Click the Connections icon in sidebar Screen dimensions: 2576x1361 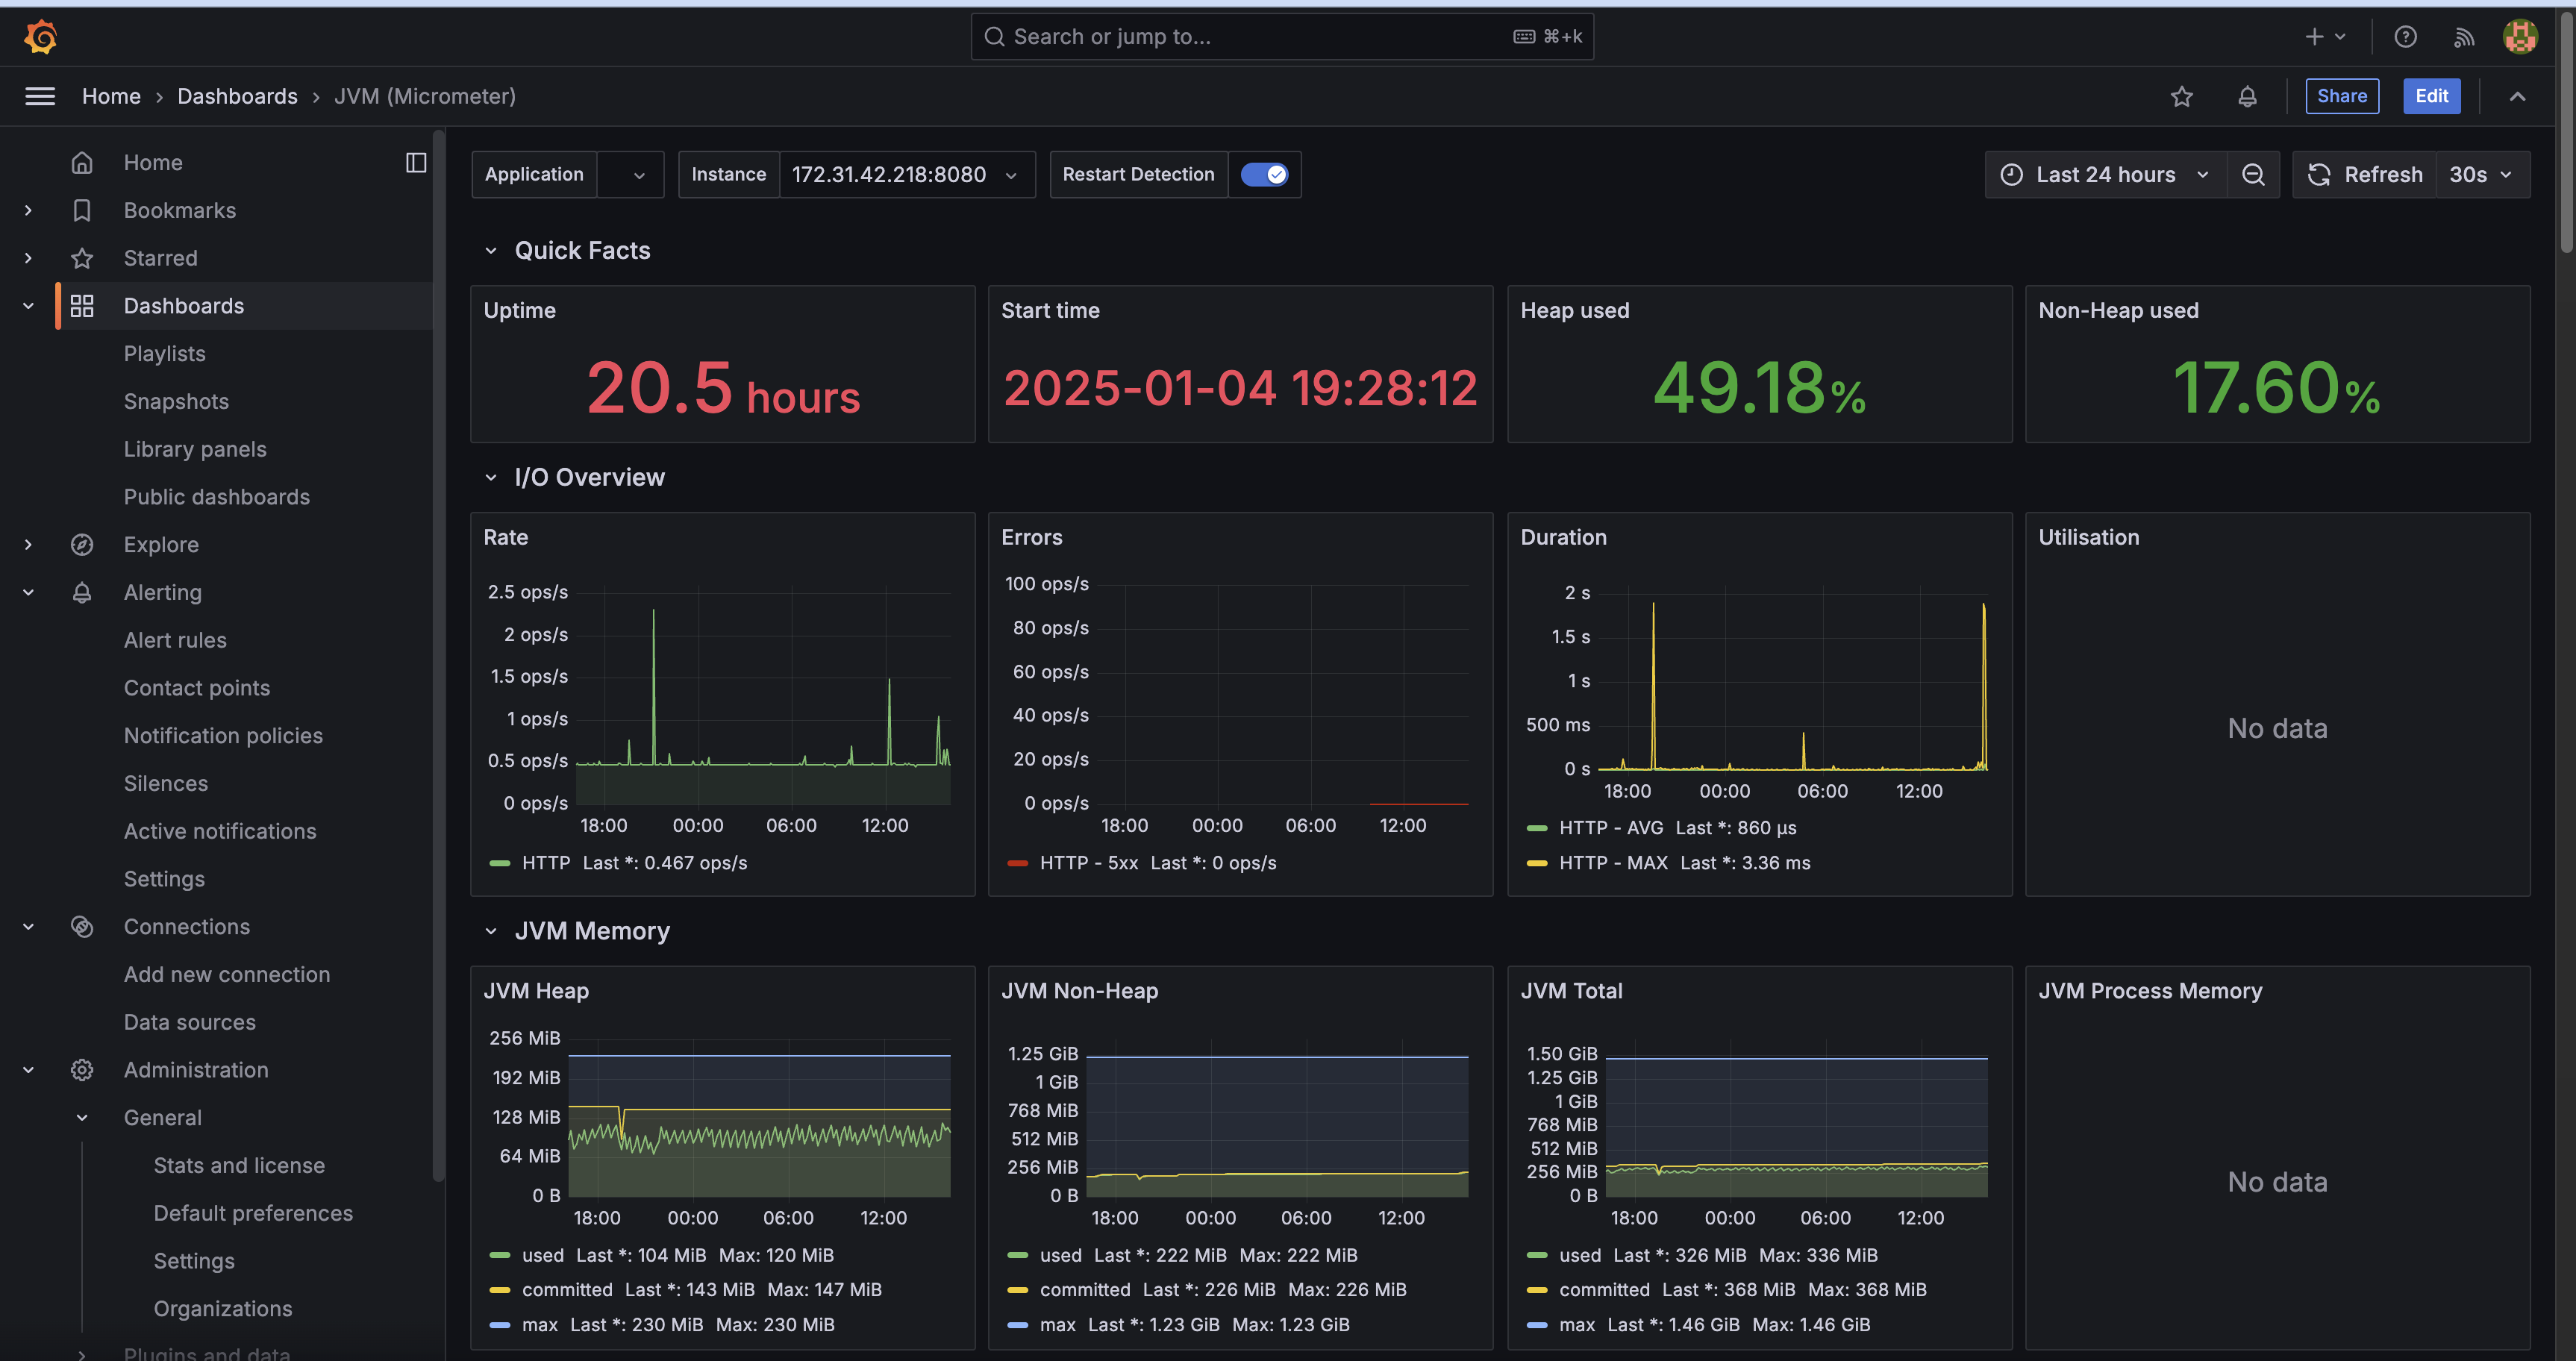[x=82, y=926]
